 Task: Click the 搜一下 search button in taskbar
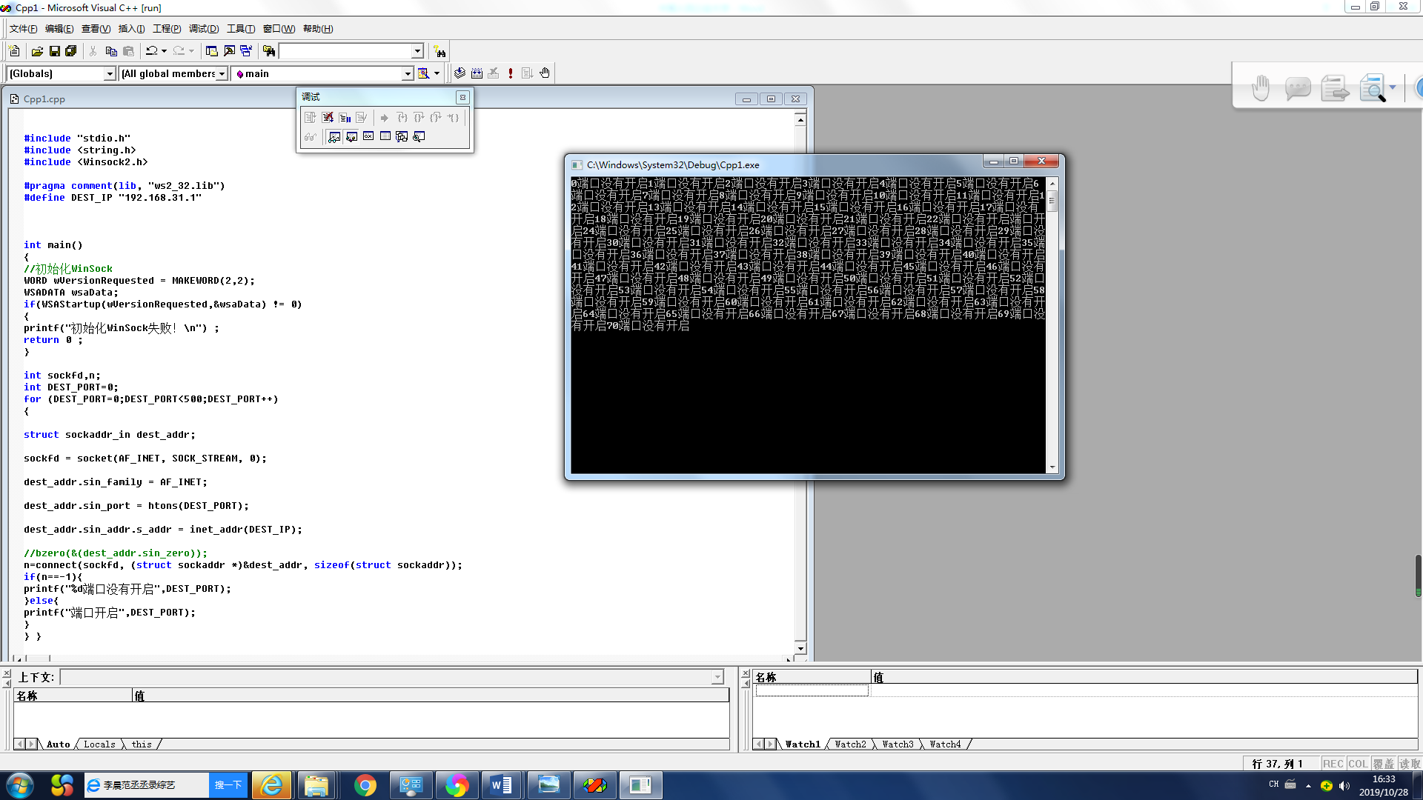(228, 785)
